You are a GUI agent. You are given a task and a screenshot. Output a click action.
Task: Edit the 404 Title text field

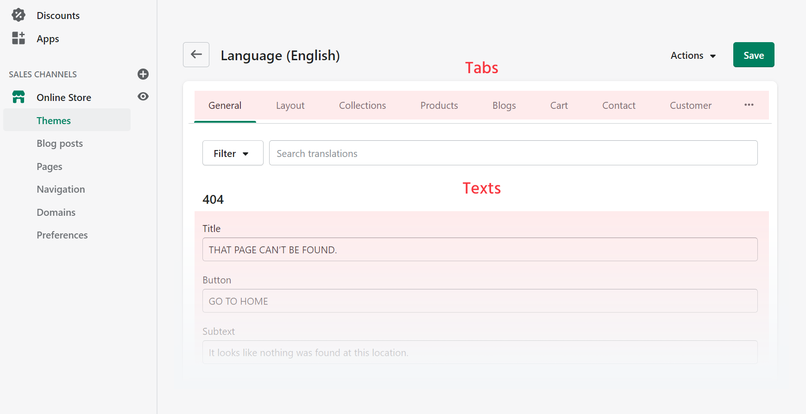tap(479, 250)
